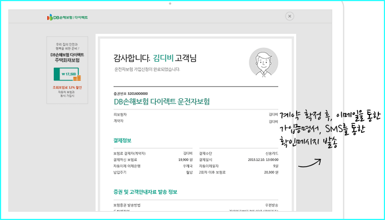Click the '결제수단' label
Viewport: 385px width, 220px height.
pyautogui.click(x=206, y=153)
